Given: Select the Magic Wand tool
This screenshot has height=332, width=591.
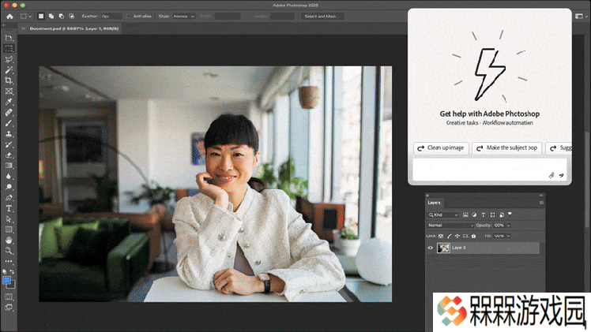Looking at the screenshot, I should point(9,70).
